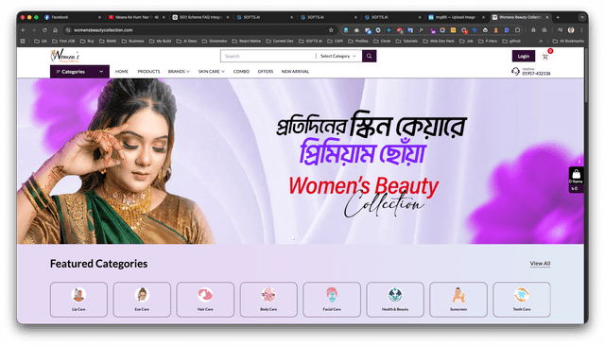Go to the HOME nav item
This screenshot has height=346, width=605.
click(122, 72)
